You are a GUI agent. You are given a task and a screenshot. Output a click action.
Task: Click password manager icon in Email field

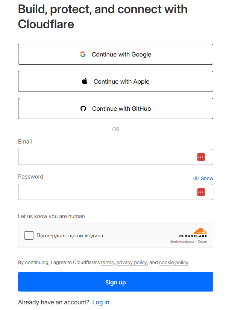coord(201,157)
